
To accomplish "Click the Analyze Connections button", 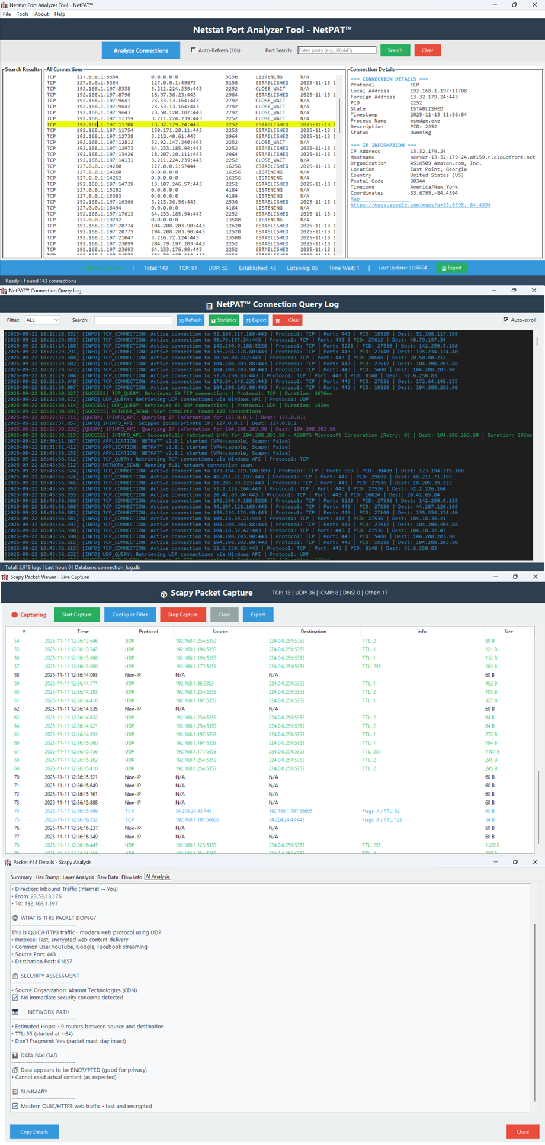I will [140, 50].
